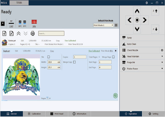Click the Motor.prt job thumbnail

[x=4, y=43]
